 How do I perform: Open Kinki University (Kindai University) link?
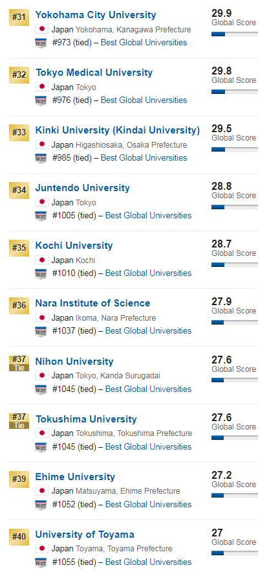[118, 130]
